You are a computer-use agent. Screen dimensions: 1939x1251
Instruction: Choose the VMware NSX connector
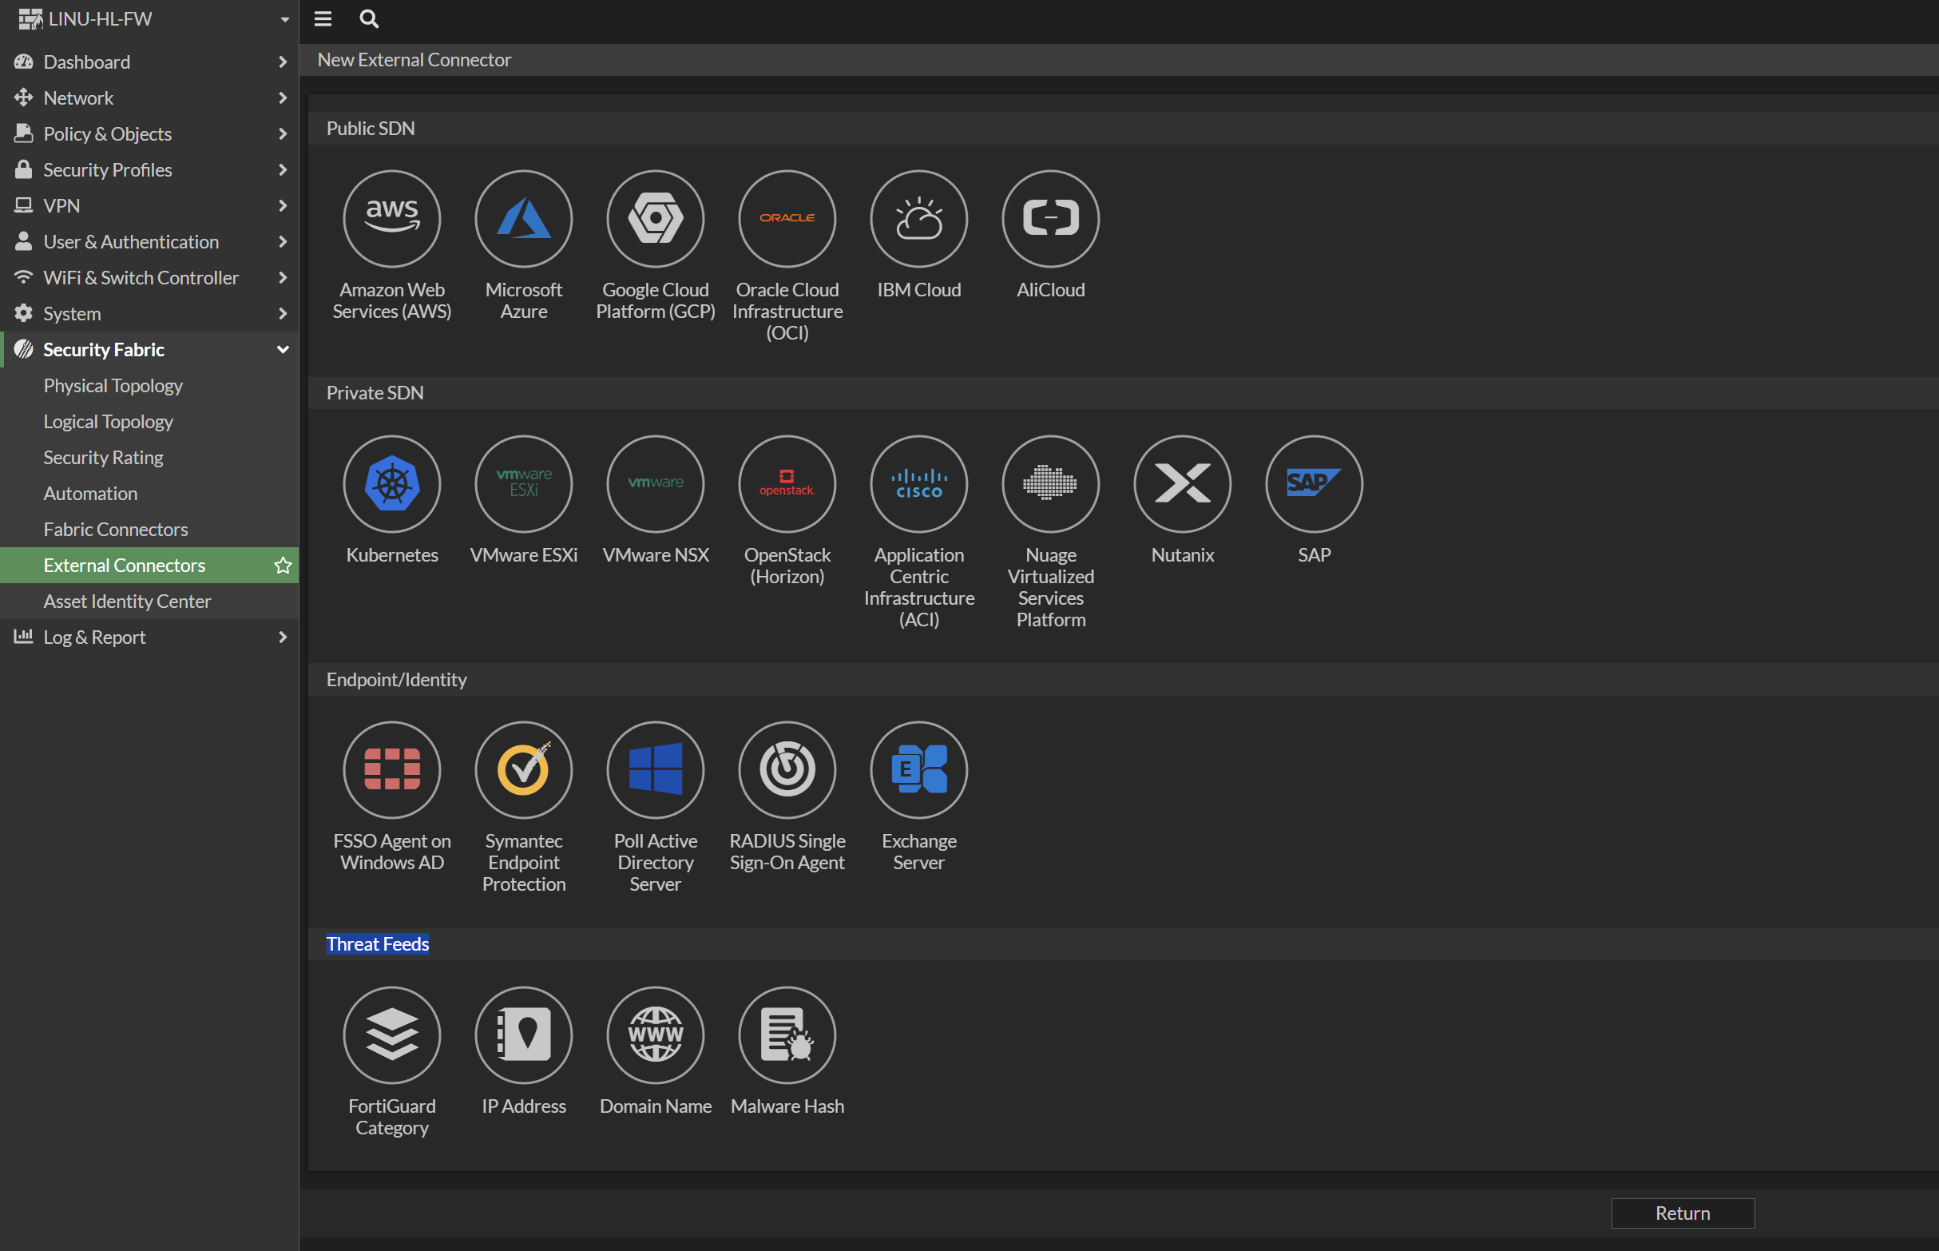(x=656, y=484)
